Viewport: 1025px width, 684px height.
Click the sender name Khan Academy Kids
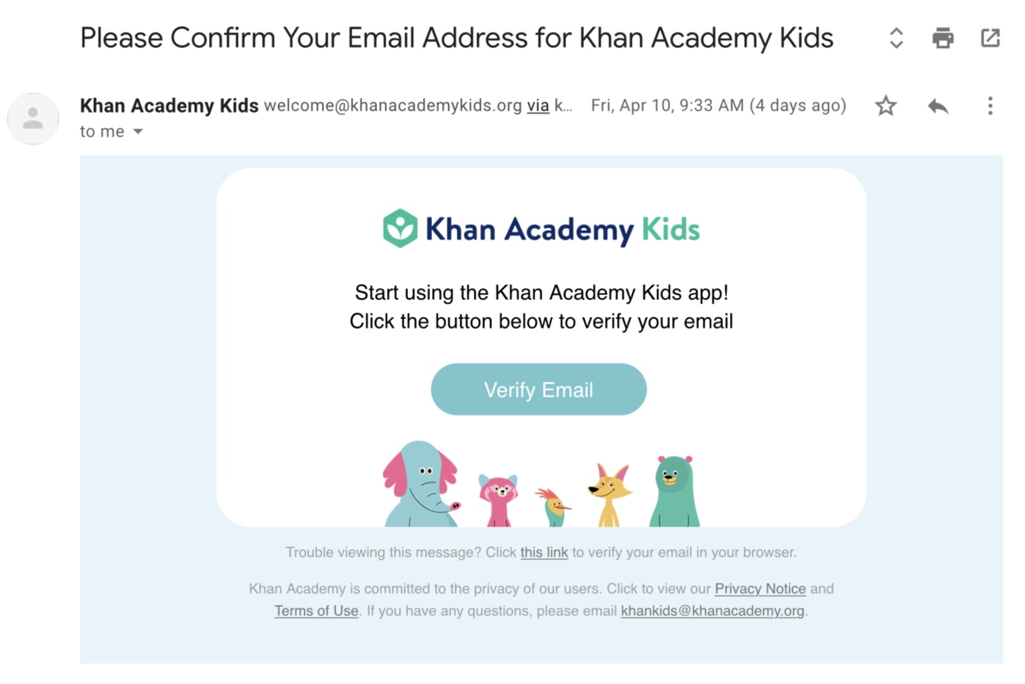169,106
